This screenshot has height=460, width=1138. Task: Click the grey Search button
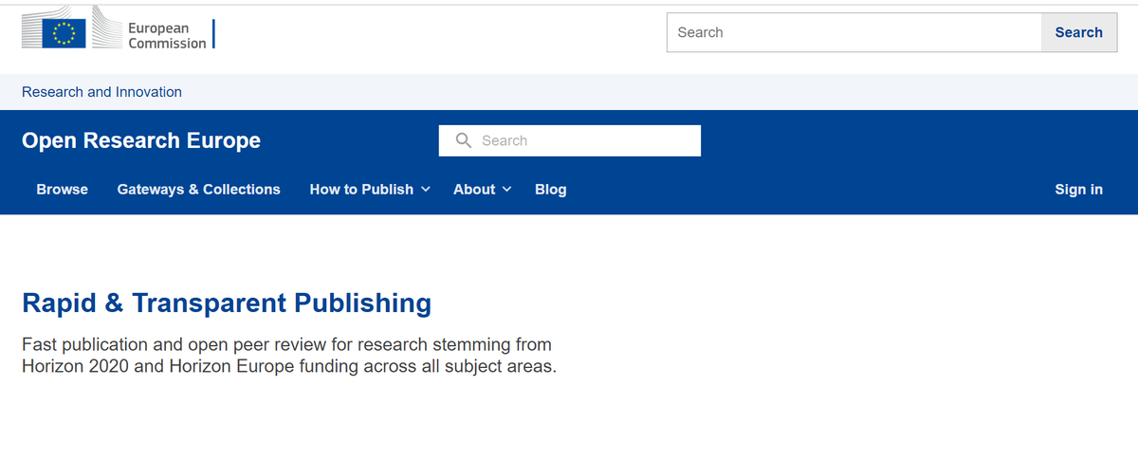click(1079, 32)
